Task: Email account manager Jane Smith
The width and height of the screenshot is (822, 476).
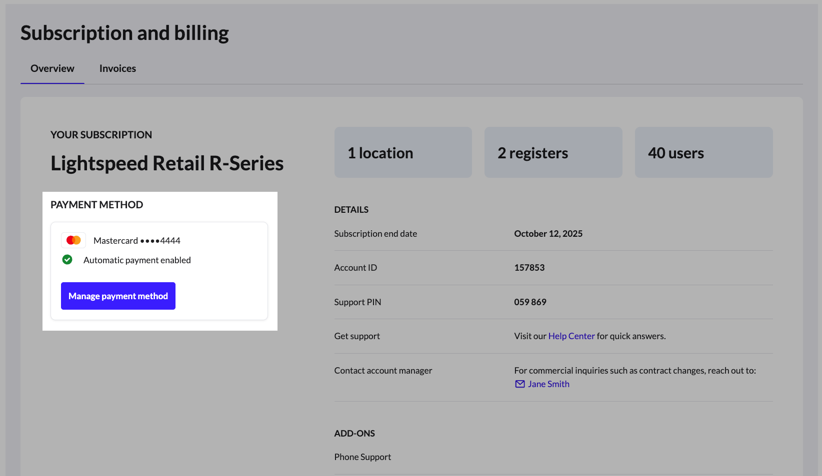Action: point(548,384)
